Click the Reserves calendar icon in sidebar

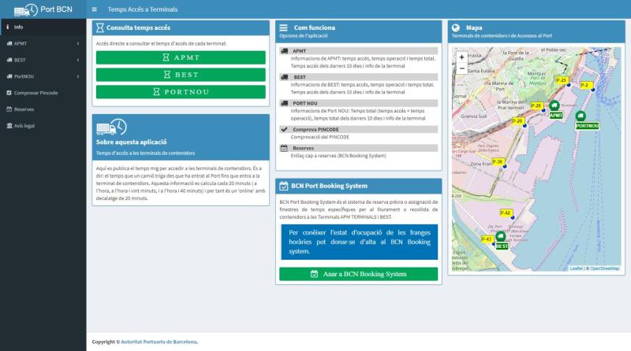tap(9, 109)
